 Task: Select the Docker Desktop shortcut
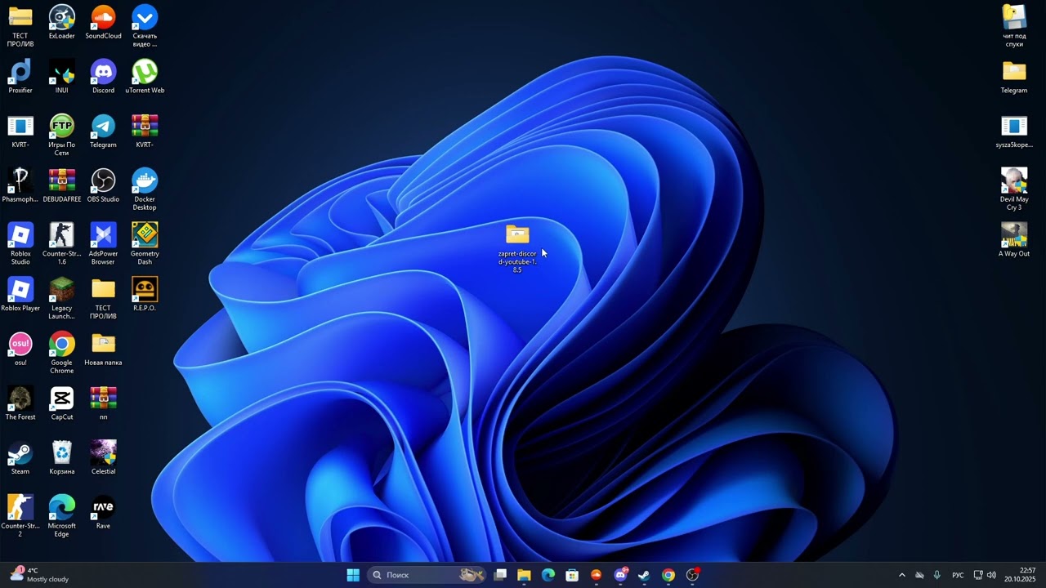145,189
